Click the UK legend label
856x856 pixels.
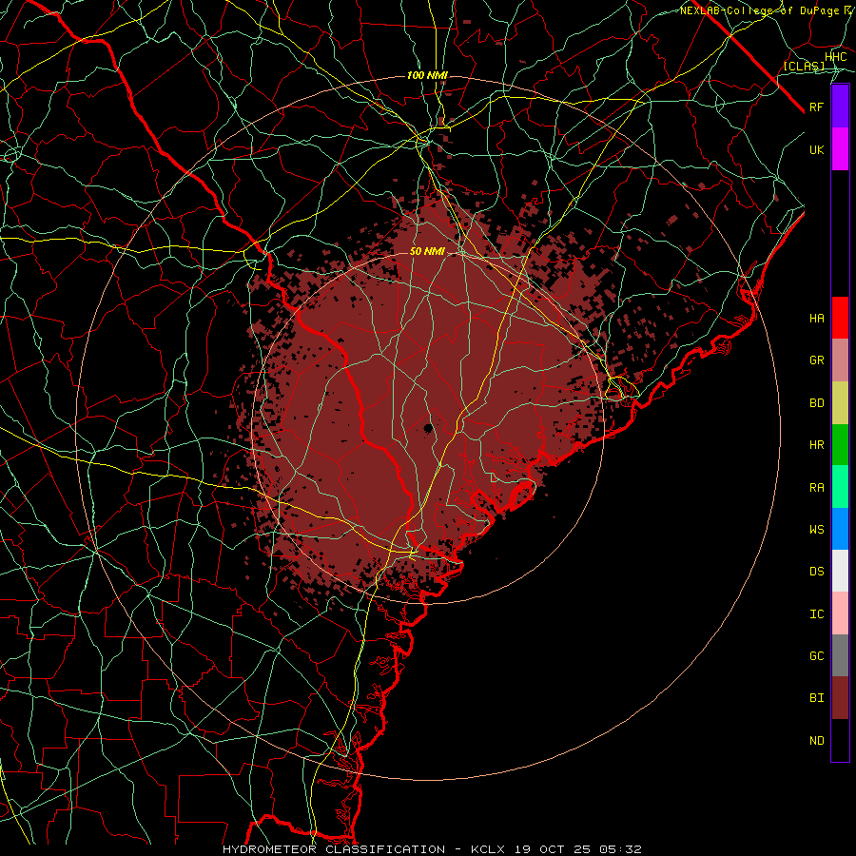[817, 150]
